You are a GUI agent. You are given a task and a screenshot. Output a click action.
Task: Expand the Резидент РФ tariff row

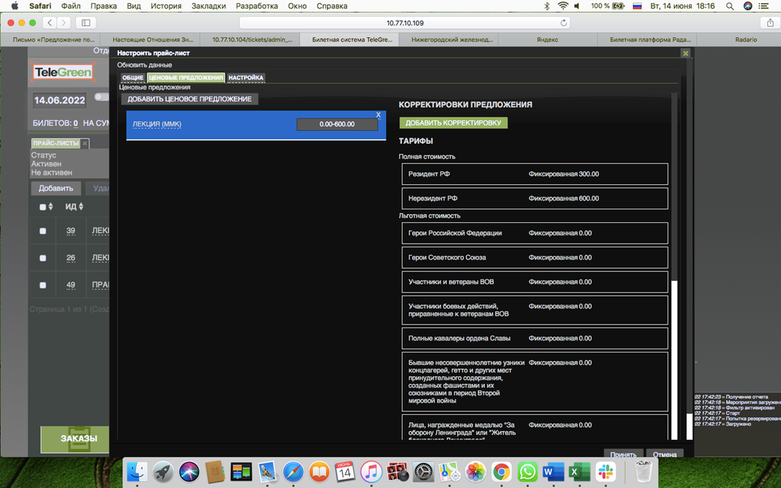[x=535, y=174]
